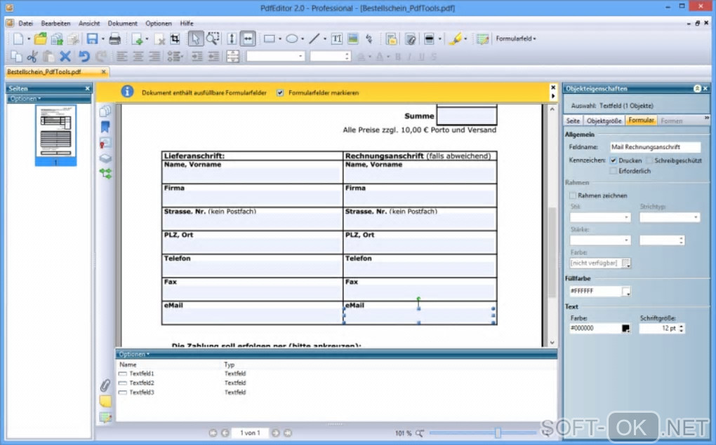Click the Print icon in toolbar
Screen dimensions: 716x445
click(x=115, y=39)
